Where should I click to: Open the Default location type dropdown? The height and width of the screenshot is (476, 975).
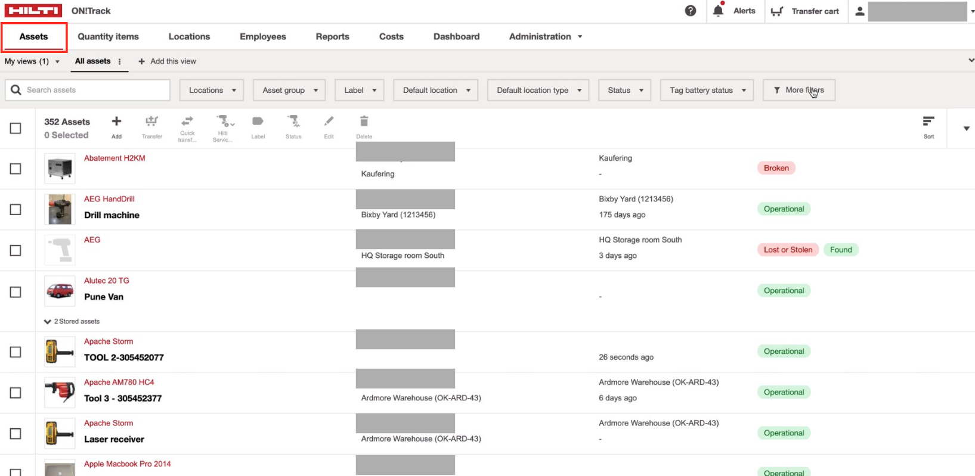pos(538,90)
